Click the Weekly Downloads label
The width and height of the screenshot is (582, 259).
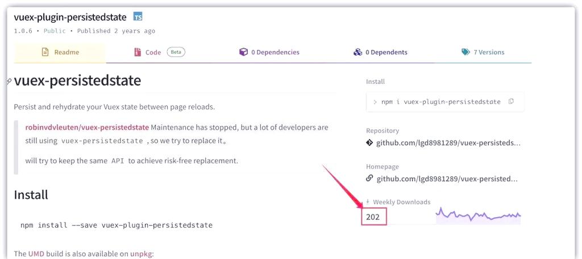(402, 202)
